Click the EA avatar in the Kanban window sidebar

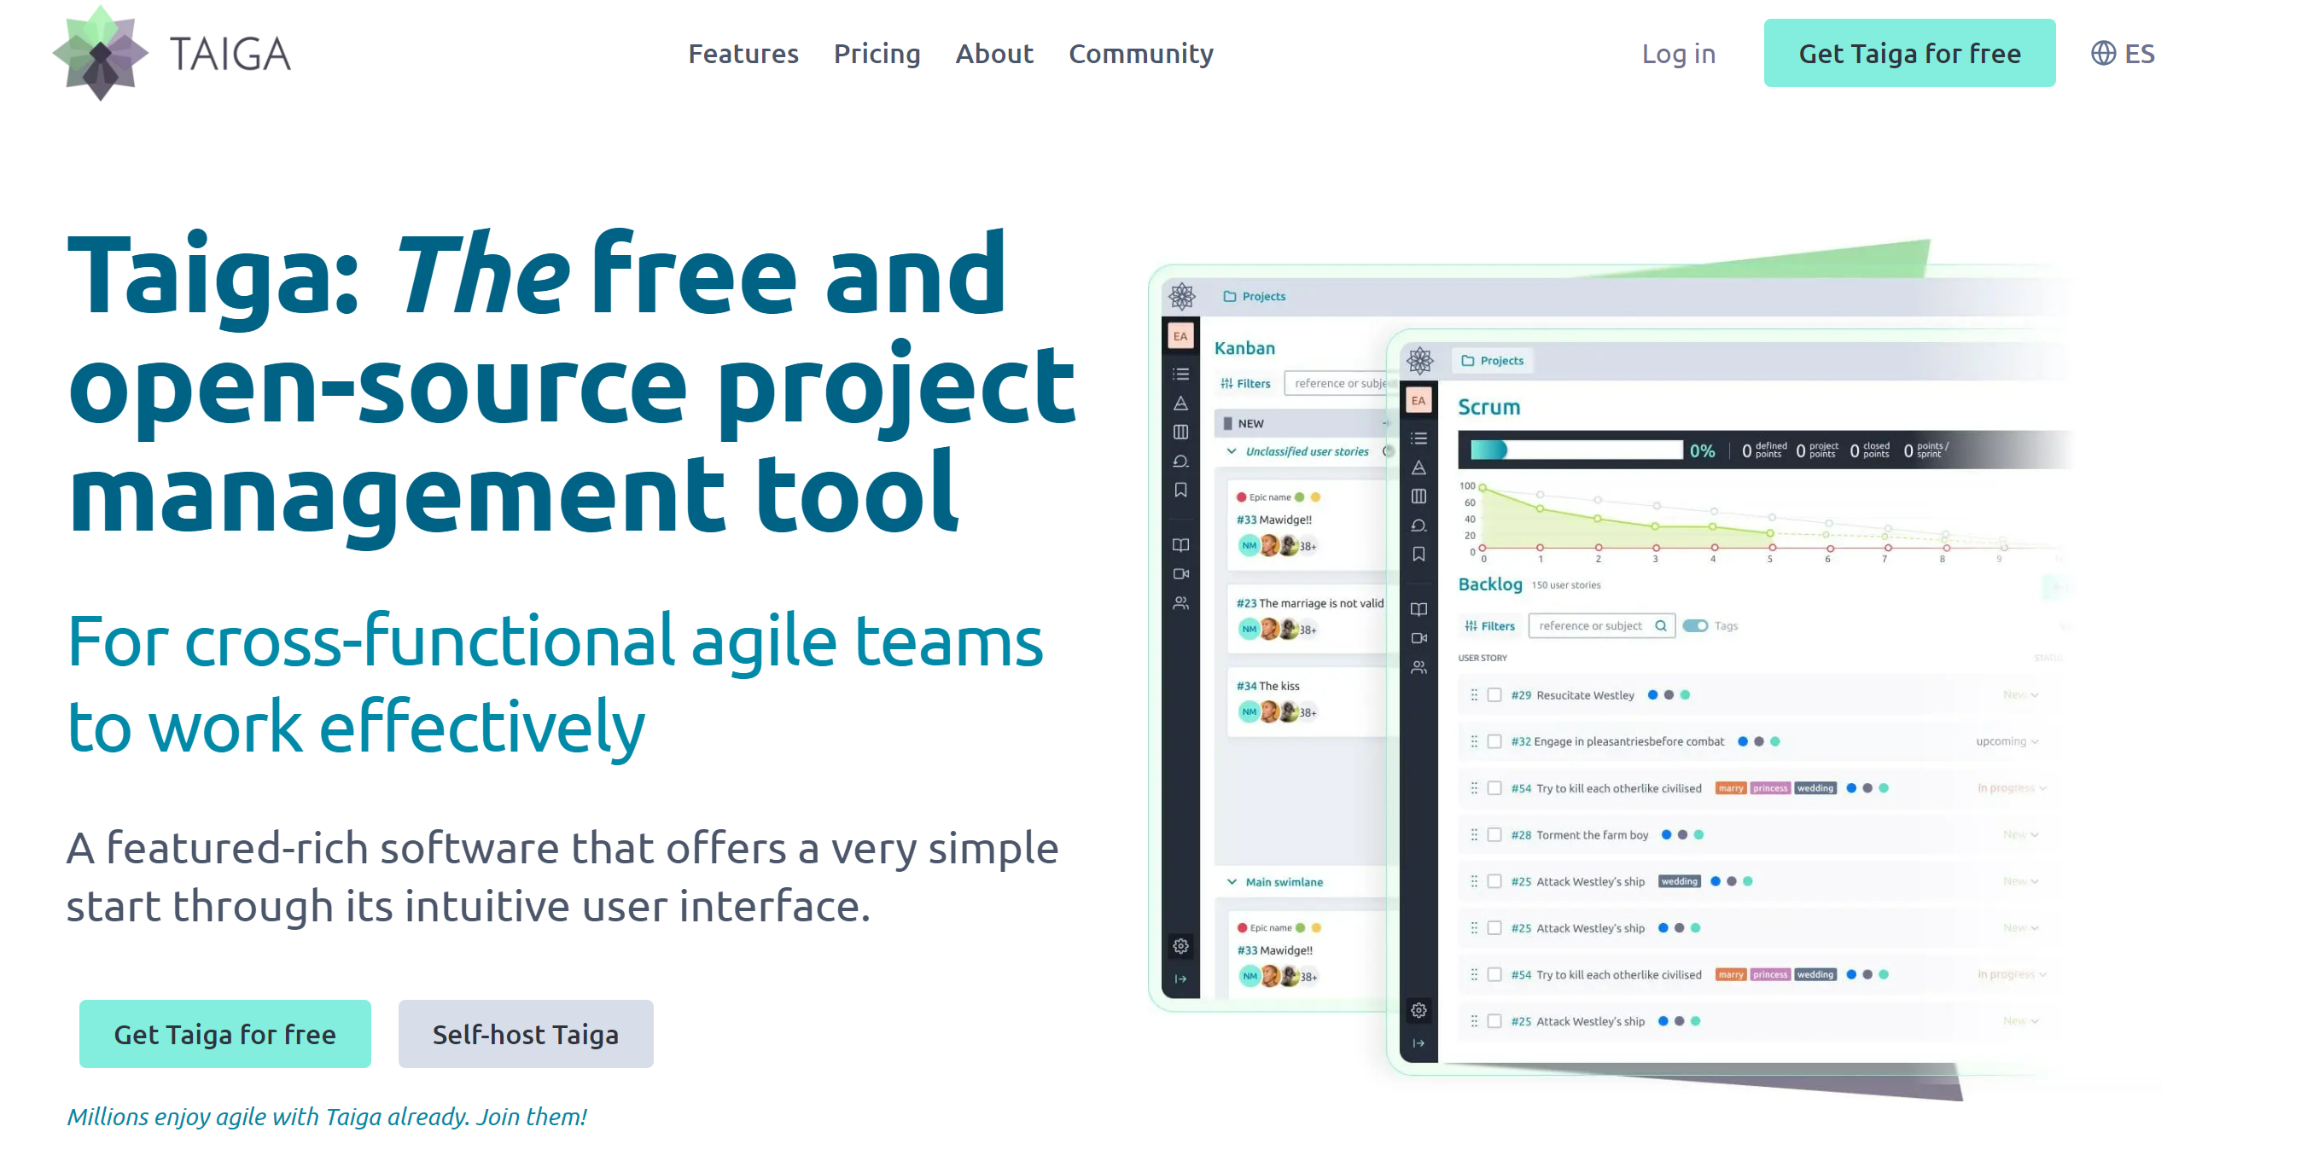1180,337
